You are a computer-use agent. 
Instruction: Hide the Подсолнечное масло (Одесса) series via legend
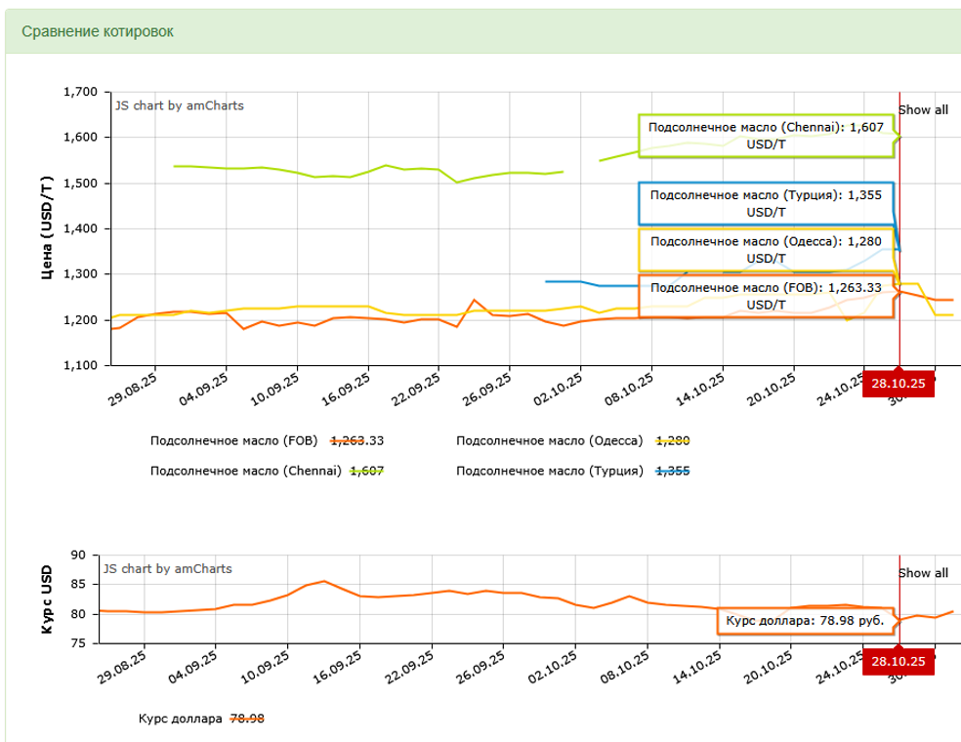point(548,440)
